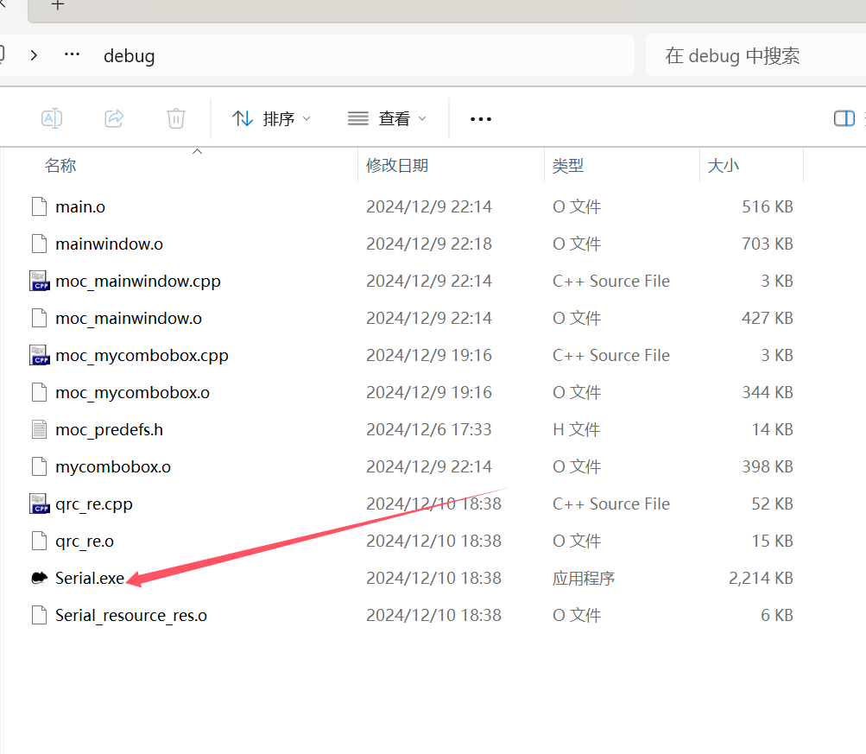866x754 pixels.
Task: Select the debug folder in address bar
Action: (129, 56)
